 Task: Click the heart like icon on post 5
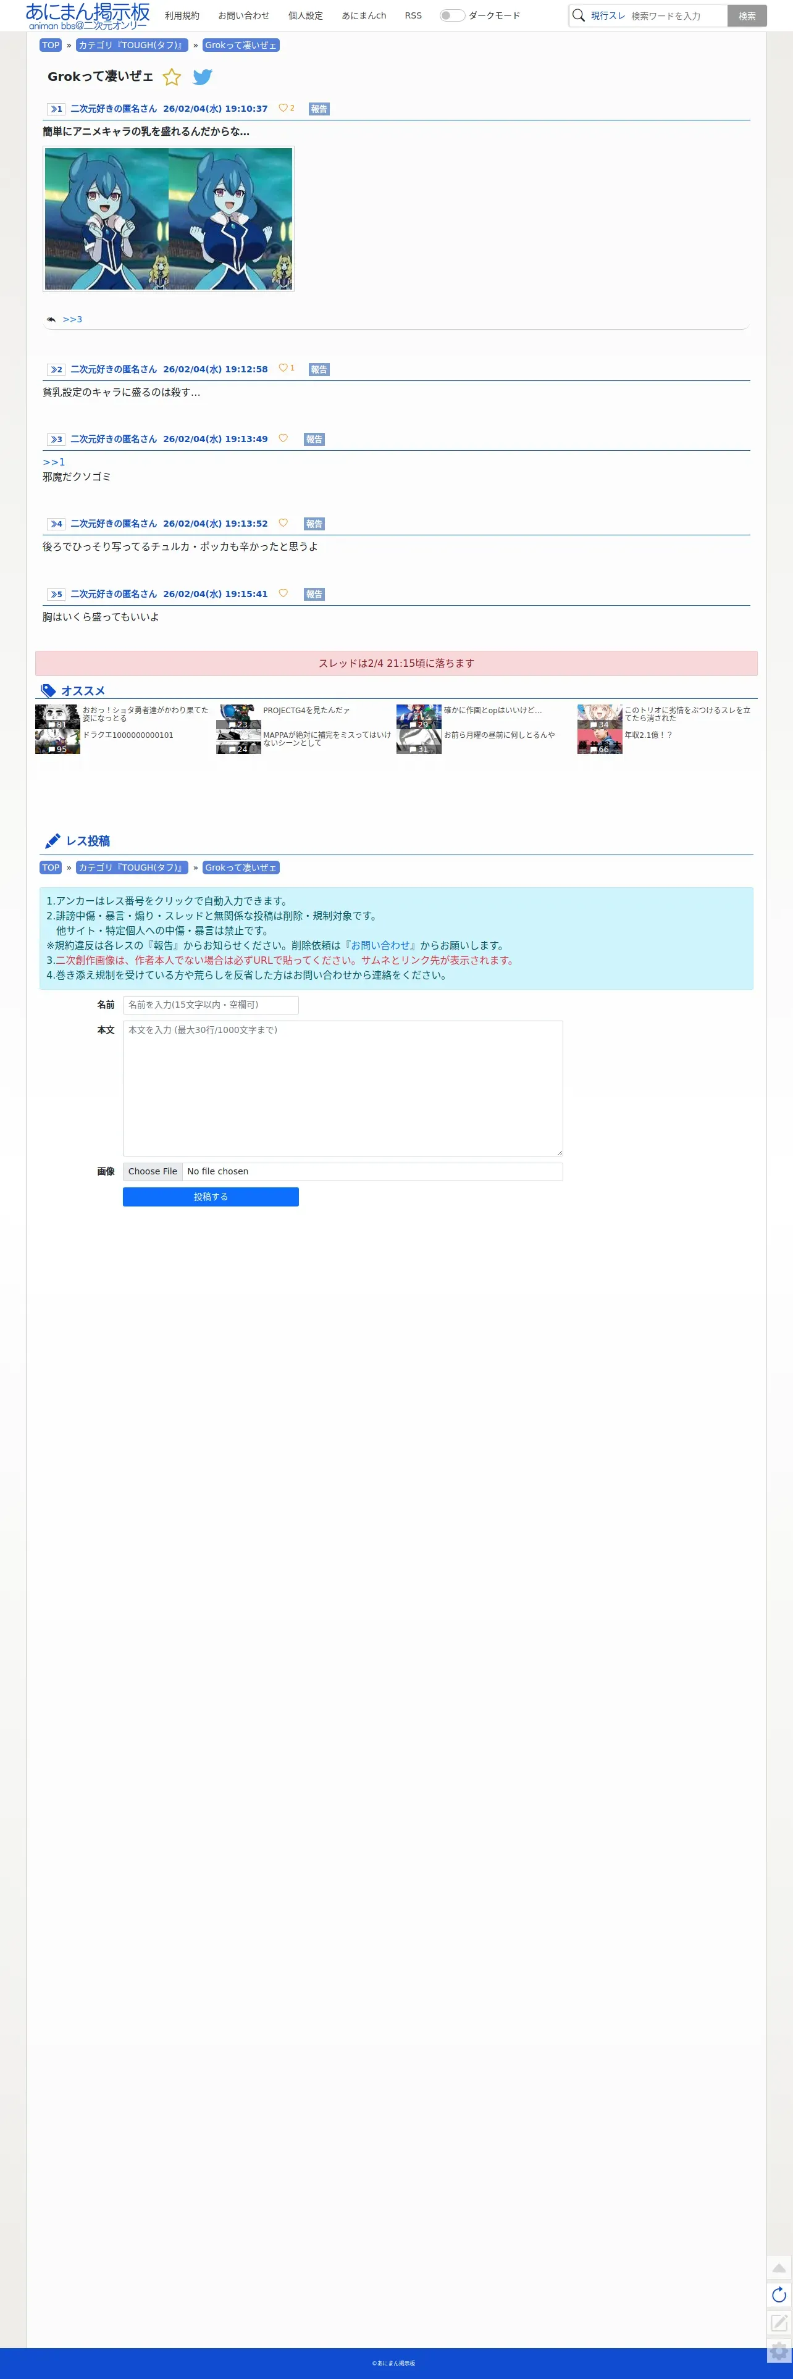(283, 593)
